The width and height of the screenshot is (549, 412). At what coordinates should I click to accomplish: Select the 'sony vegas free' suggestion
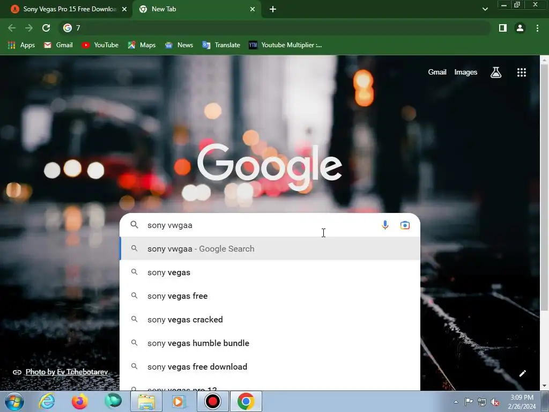[x=270, y=296]
